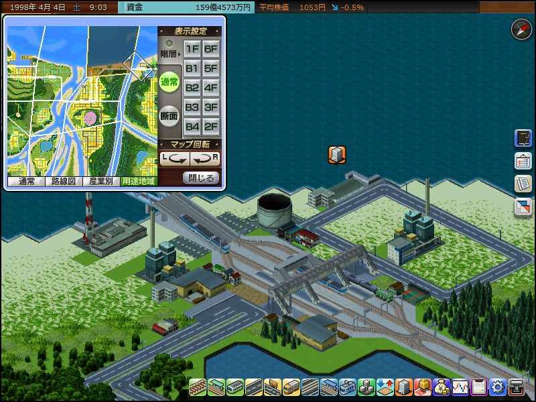Open the blue tram vehicle tool
Image resolution: width=536 pixels, height=402 pixels.
(348, 387)
